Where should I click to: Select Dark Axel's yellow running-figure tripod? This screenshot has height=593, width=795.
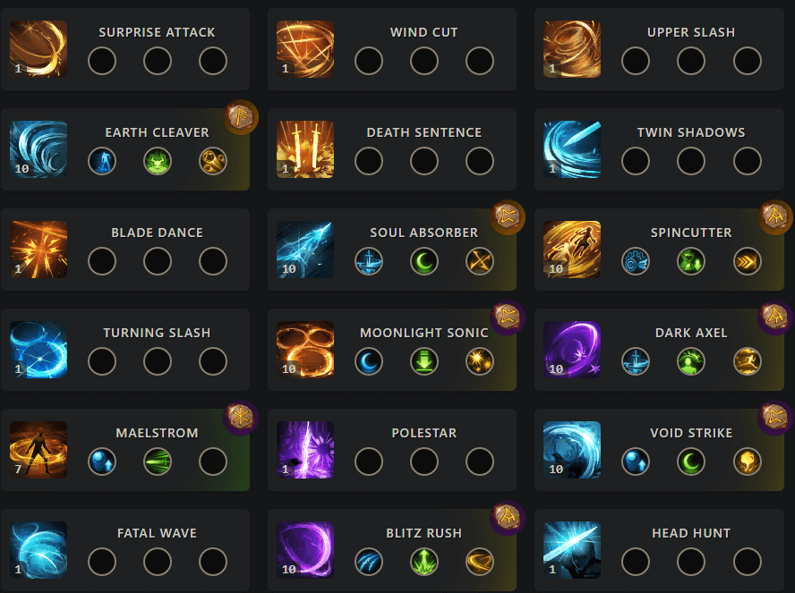click(747, 361)
